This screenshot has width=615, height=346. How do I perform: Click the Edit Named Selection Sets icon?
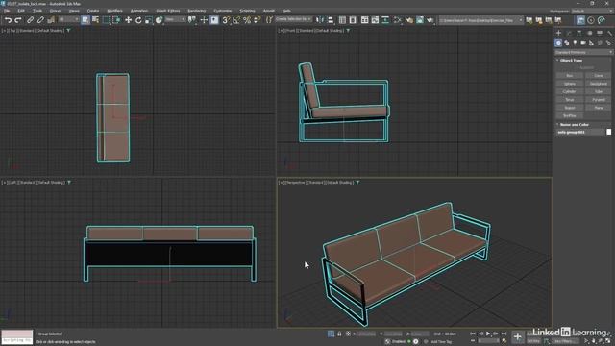tap(269, 20)
